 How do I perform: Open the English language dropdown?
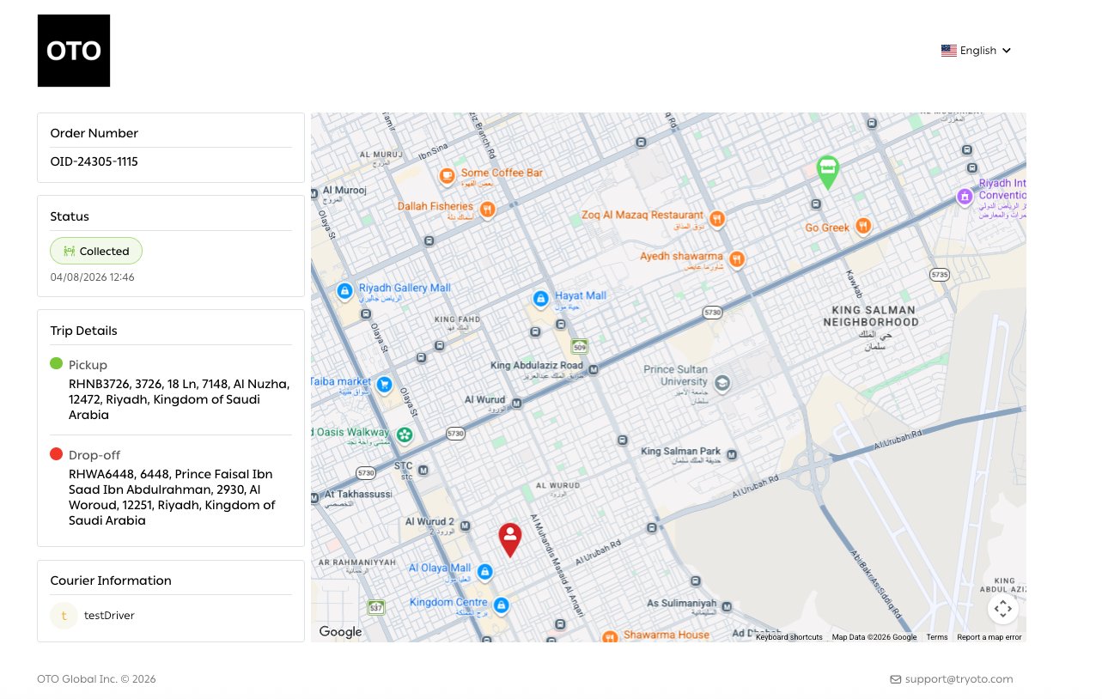click(977, 51)
